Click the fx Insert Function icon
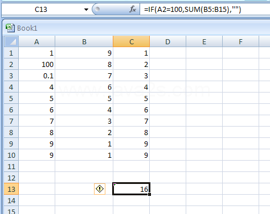Image resolution: width=270 pixels, height=214 pixels. click(x=133, y=9)
